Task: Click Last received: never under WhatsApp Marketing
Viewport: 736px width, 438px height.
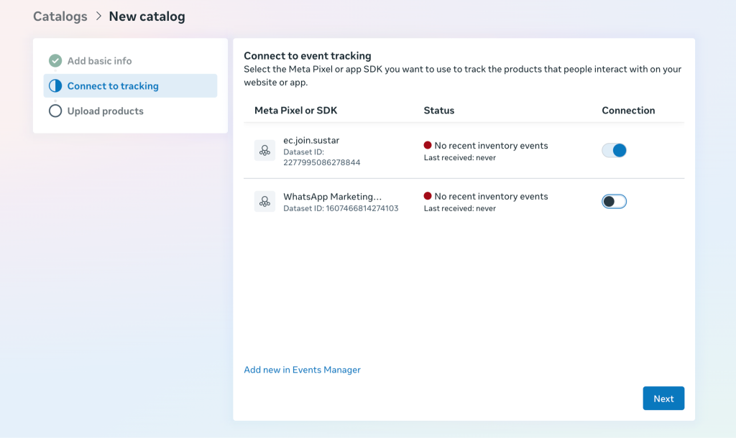Action: pyautogui.click(x=459, y=208)
